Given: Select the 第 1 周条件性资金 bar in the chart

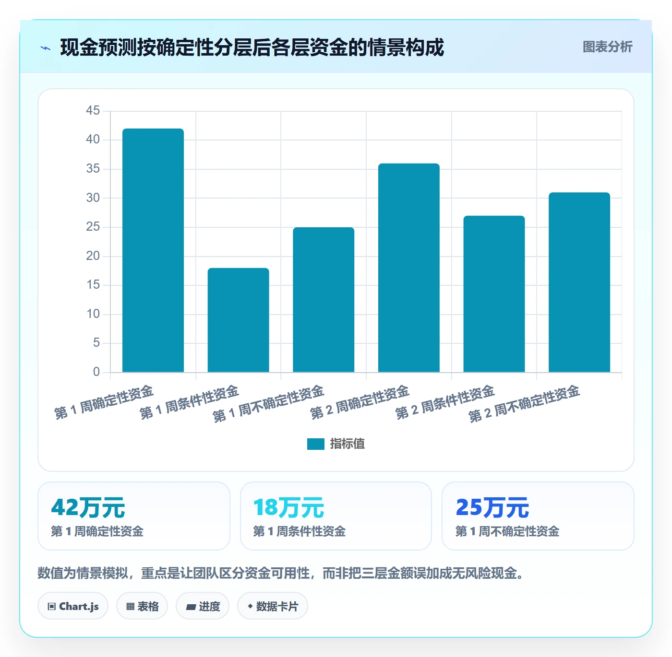Looking at the screenshot, I should (238, 320).
